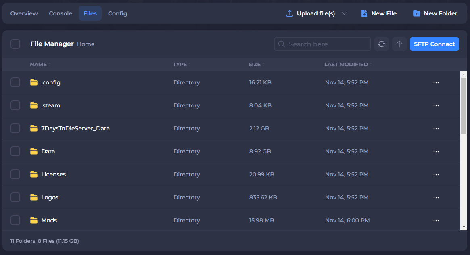470x255 pixels.
Task: Toggle the select-all checkbox beside File Manager
Action: (x=15, y=44)
